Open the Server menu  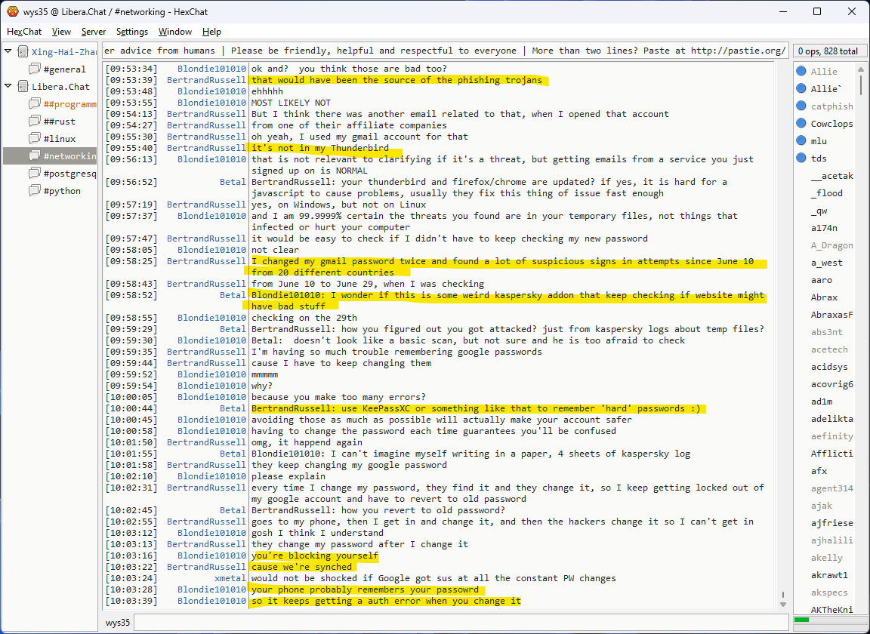tap(94, 32)
